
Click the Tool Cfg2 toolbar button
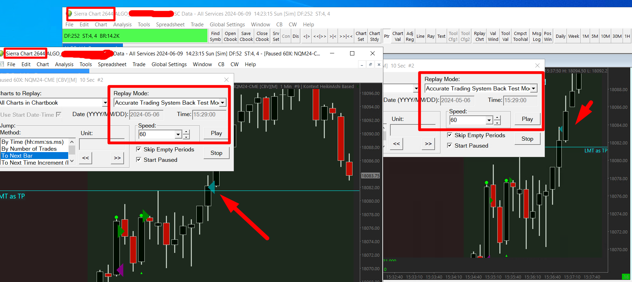465,36
